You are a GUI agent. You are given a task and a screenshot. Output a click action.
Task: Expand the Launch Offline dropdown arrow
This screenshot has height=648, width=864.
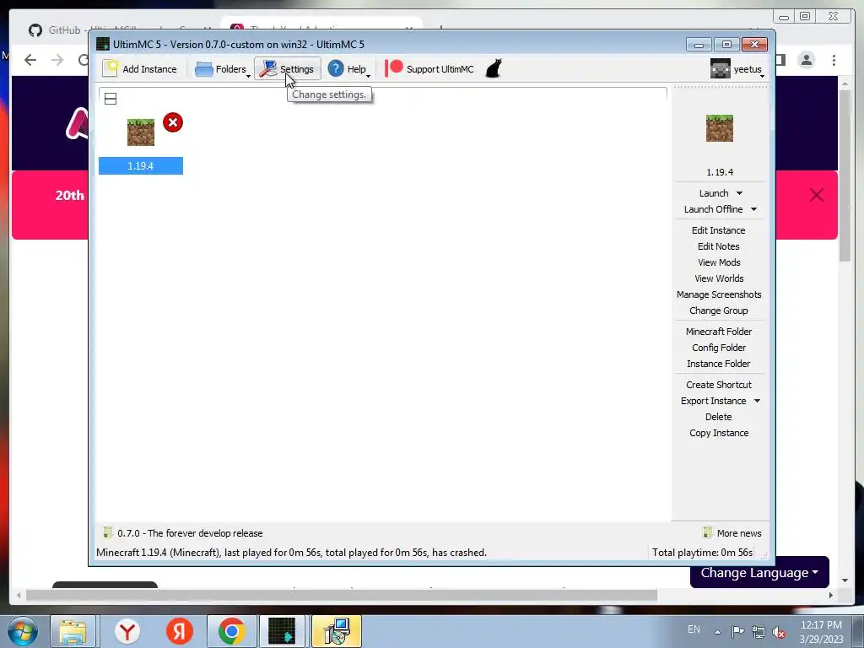[753, 209]
